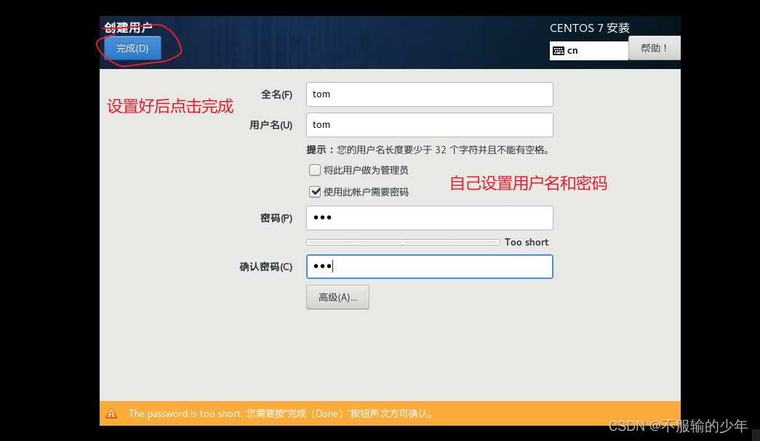
Task: Click into the 确认密码(C) confirm password field
Action: click(x=429, y=267)
